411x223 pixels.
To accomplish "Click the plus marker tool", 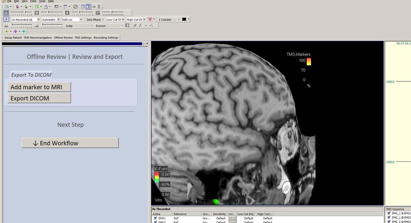I will point(146,26).
